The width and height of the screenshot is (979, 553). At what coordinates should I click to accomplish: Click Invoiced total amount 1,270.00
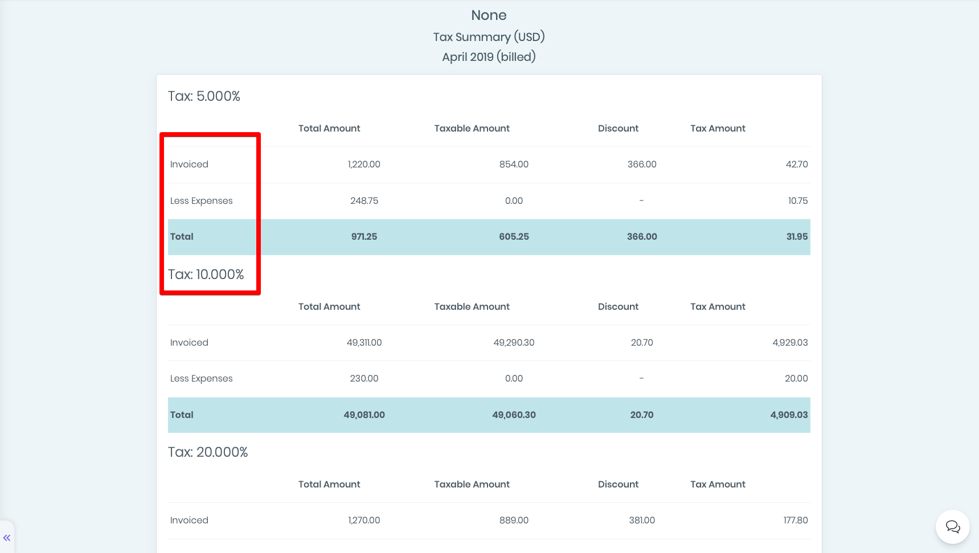364,521
